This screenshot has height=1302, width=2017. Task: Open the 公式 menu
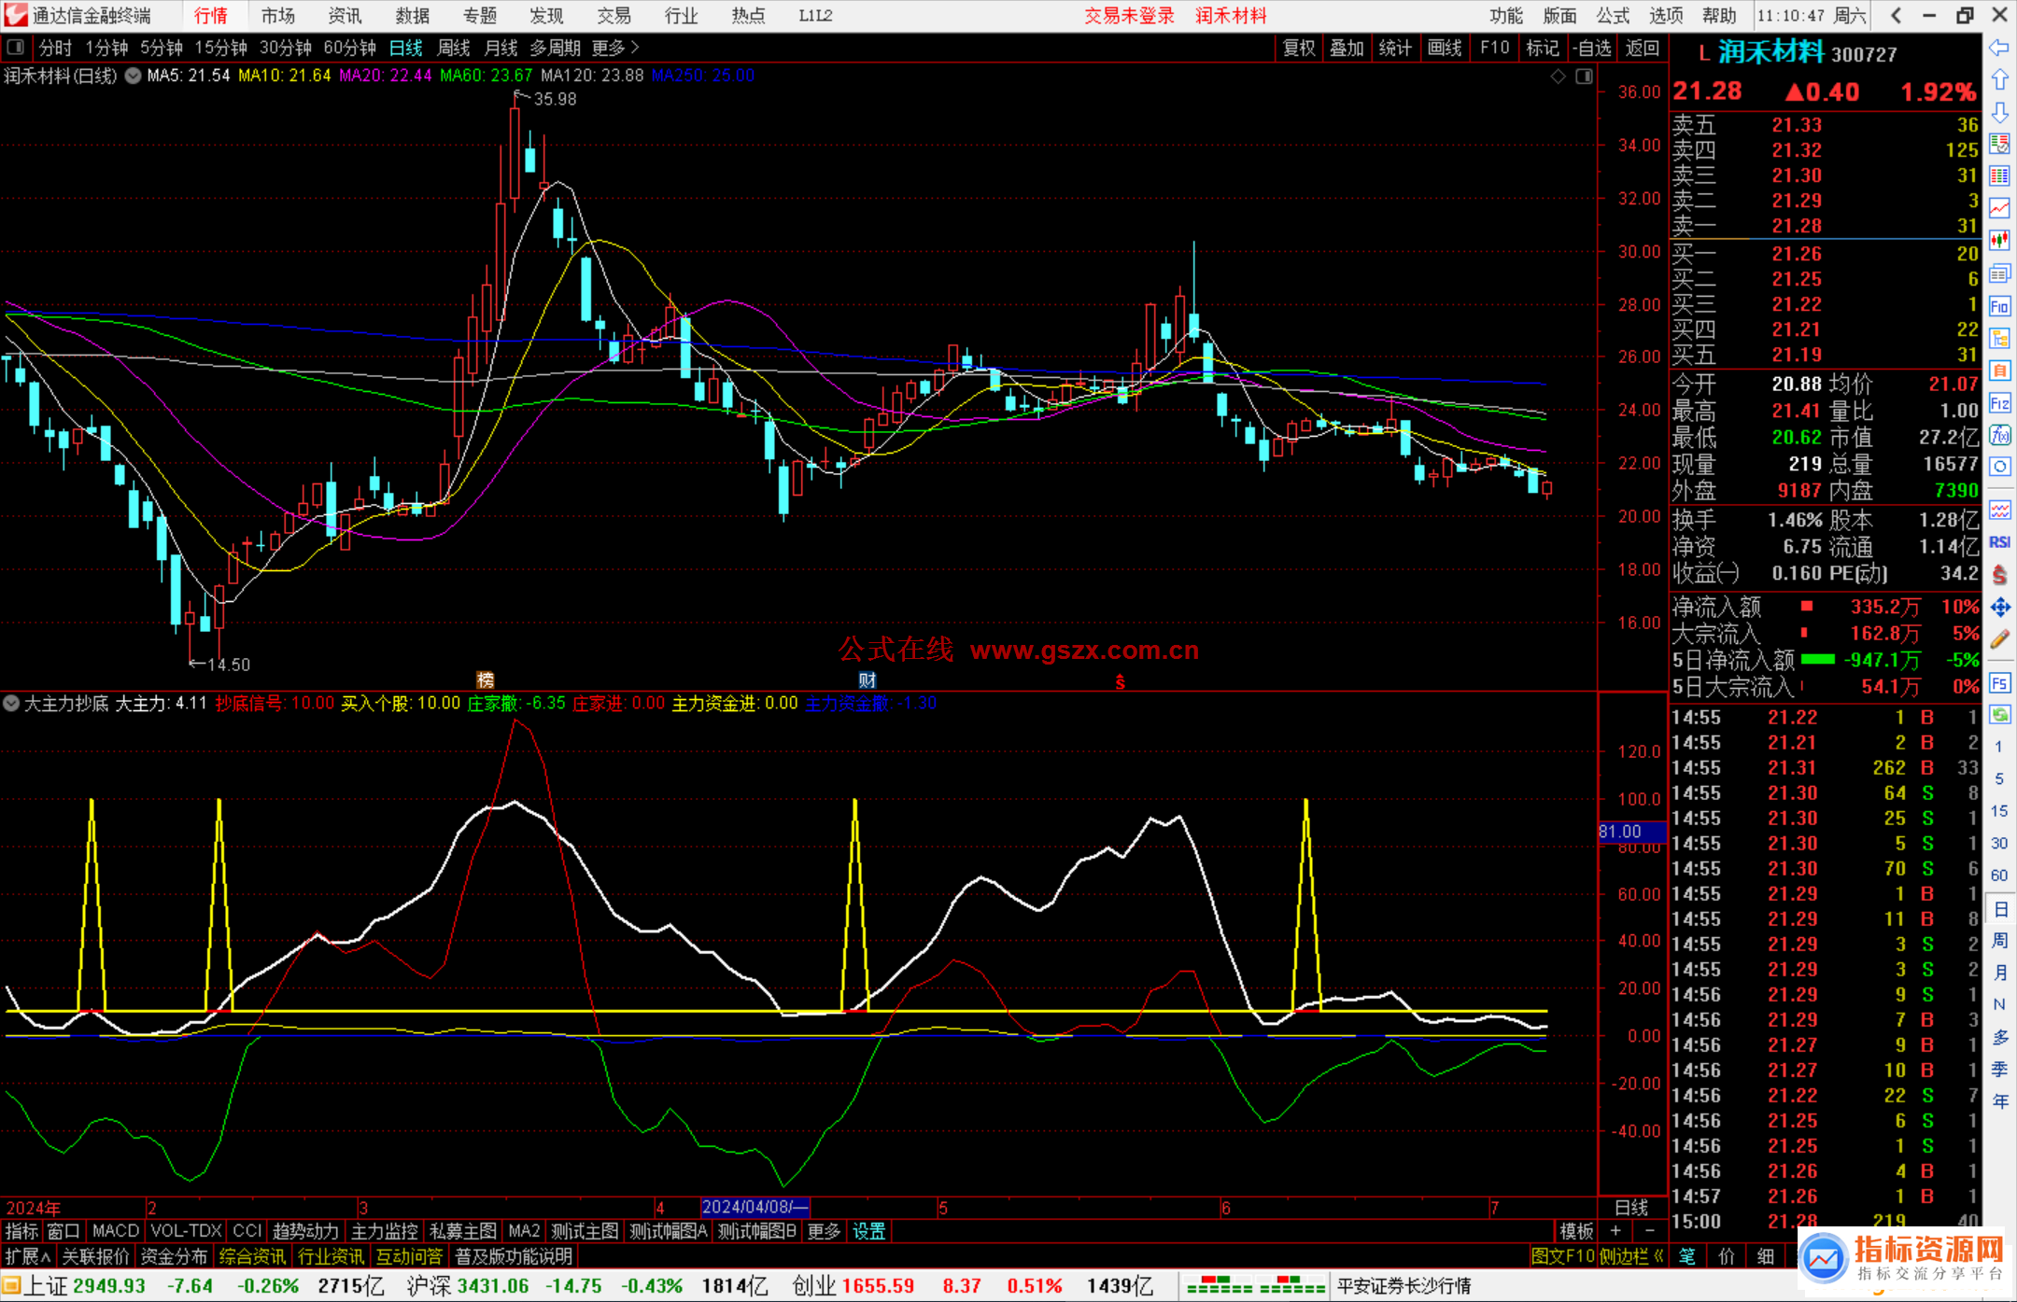(x=1613, y=15)
